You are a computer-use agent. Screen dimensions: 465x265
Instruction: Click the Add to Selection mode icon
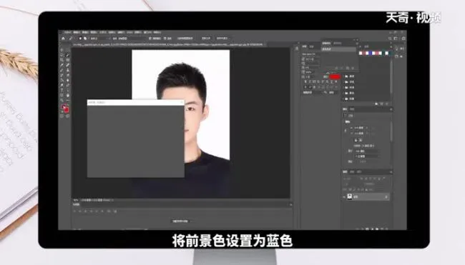(x=85, y=39)
